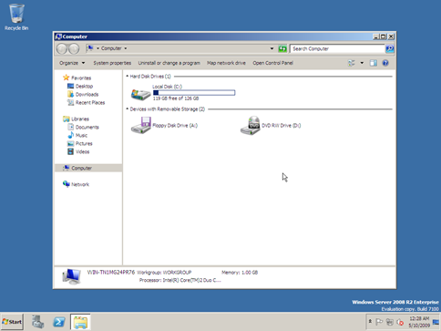Click the Downloads folder icon in sidebar
Image resolution: width=441 pixels, height=331 pixels.
[70, 94]
